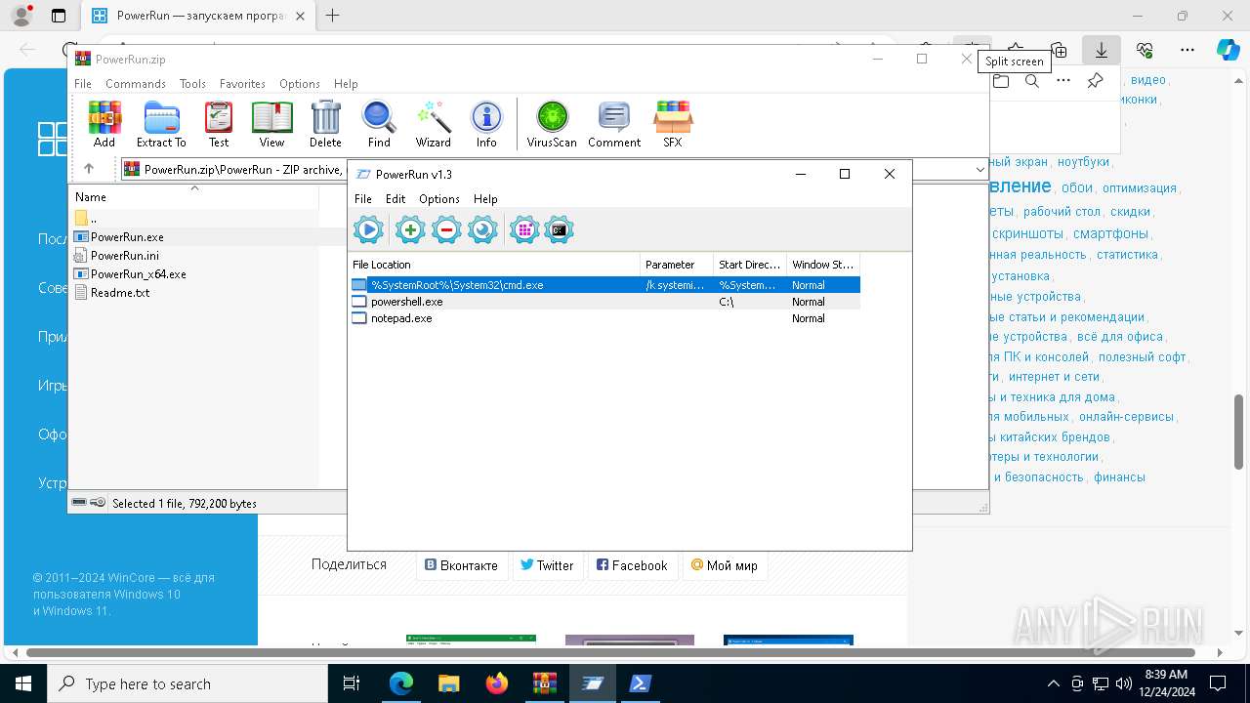Open File Explorer from the taskbar
The width and height of the screenshot is (1250, 703).
448,683
